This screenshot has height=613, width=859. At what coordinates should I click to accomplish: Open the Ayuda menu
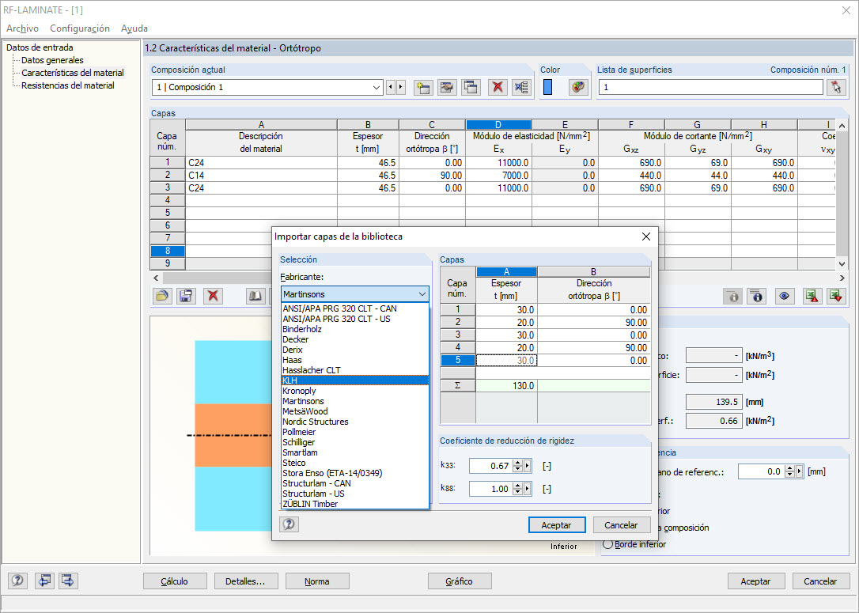134,28
